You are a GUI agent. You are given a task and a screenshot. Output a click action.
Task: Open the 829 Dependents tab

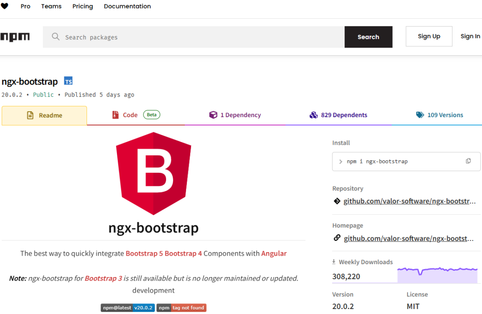pyautogui.click(x=338, y=115)
